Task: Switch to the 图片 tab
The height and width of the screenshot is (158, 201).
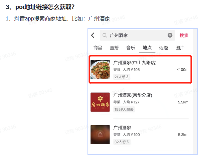Action: point(180,48)
